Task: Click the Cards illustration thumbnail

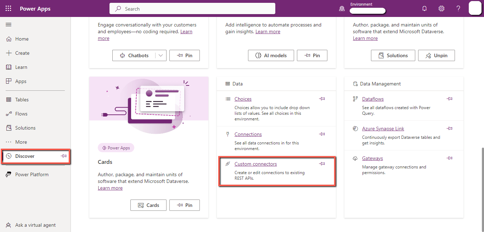Action: coord(149,105)
